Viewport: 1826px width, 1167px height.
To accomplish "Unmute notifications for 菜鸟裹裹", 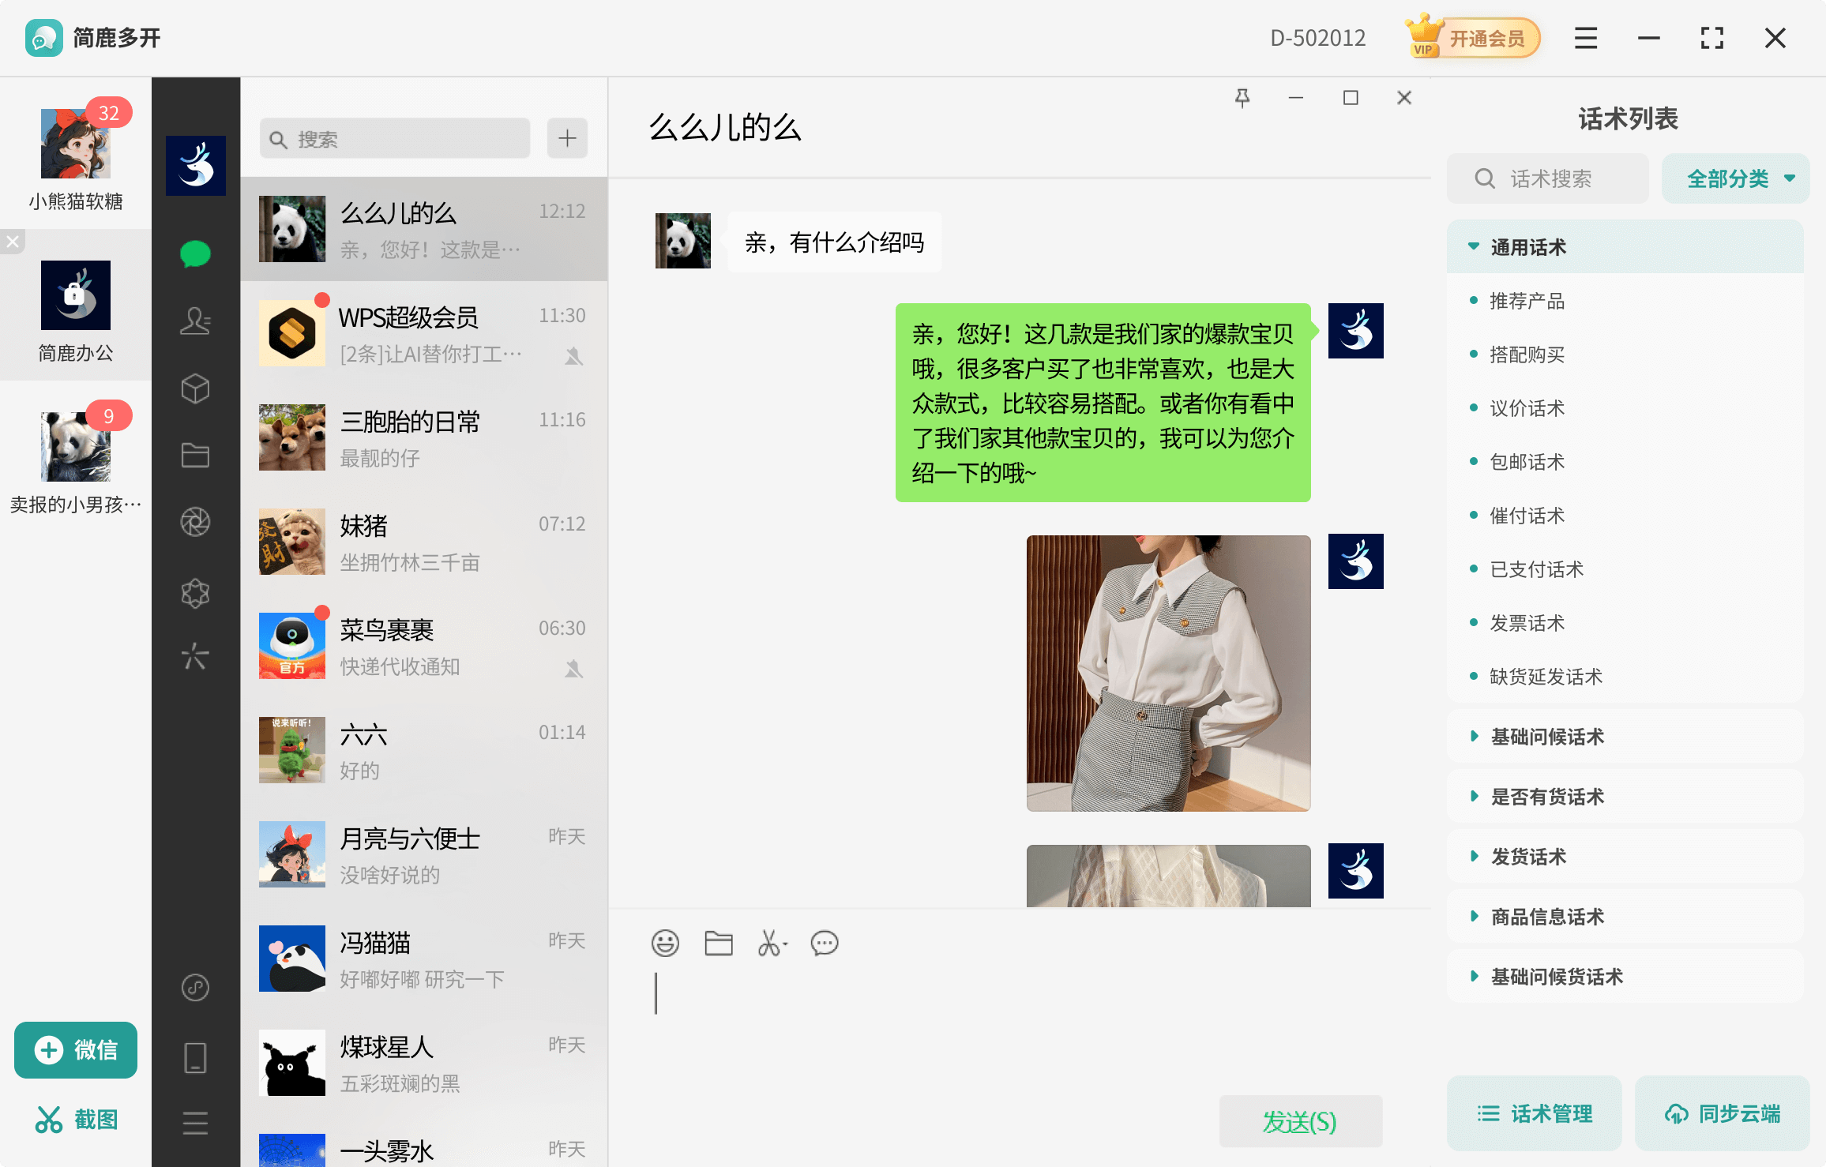I will [x=573, y=667].
